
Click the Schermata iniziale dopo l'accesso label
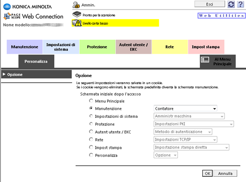pos(110,94)
